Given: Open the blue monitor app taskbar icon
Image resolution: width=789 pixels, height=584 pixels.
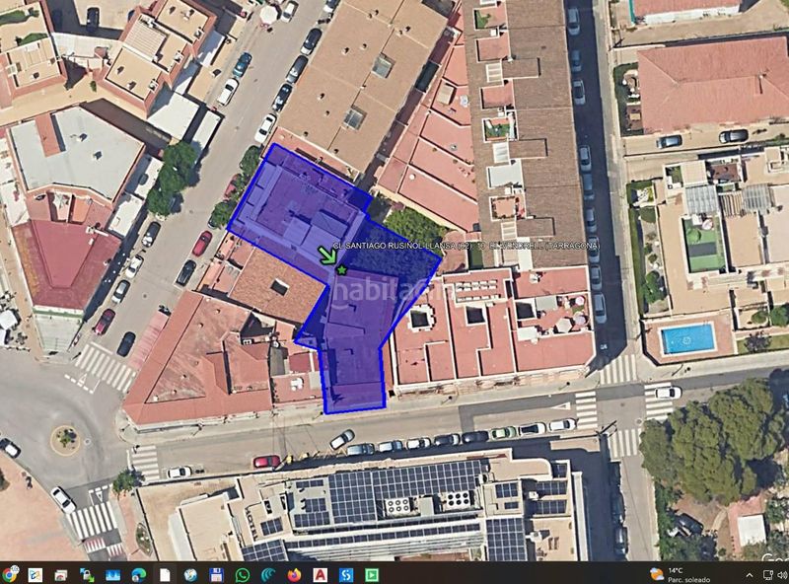Looking at the screenshot, I should pos(112,574).
